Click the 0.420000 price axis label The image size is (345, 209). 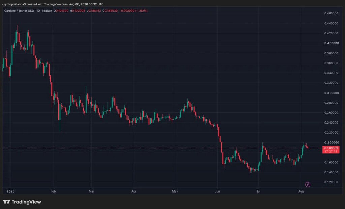(331, 33)
